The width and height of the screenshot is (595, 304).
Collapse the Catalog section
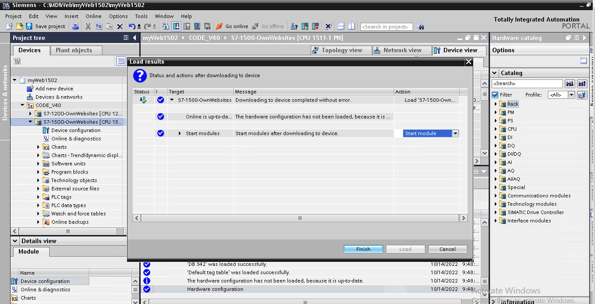495,73
